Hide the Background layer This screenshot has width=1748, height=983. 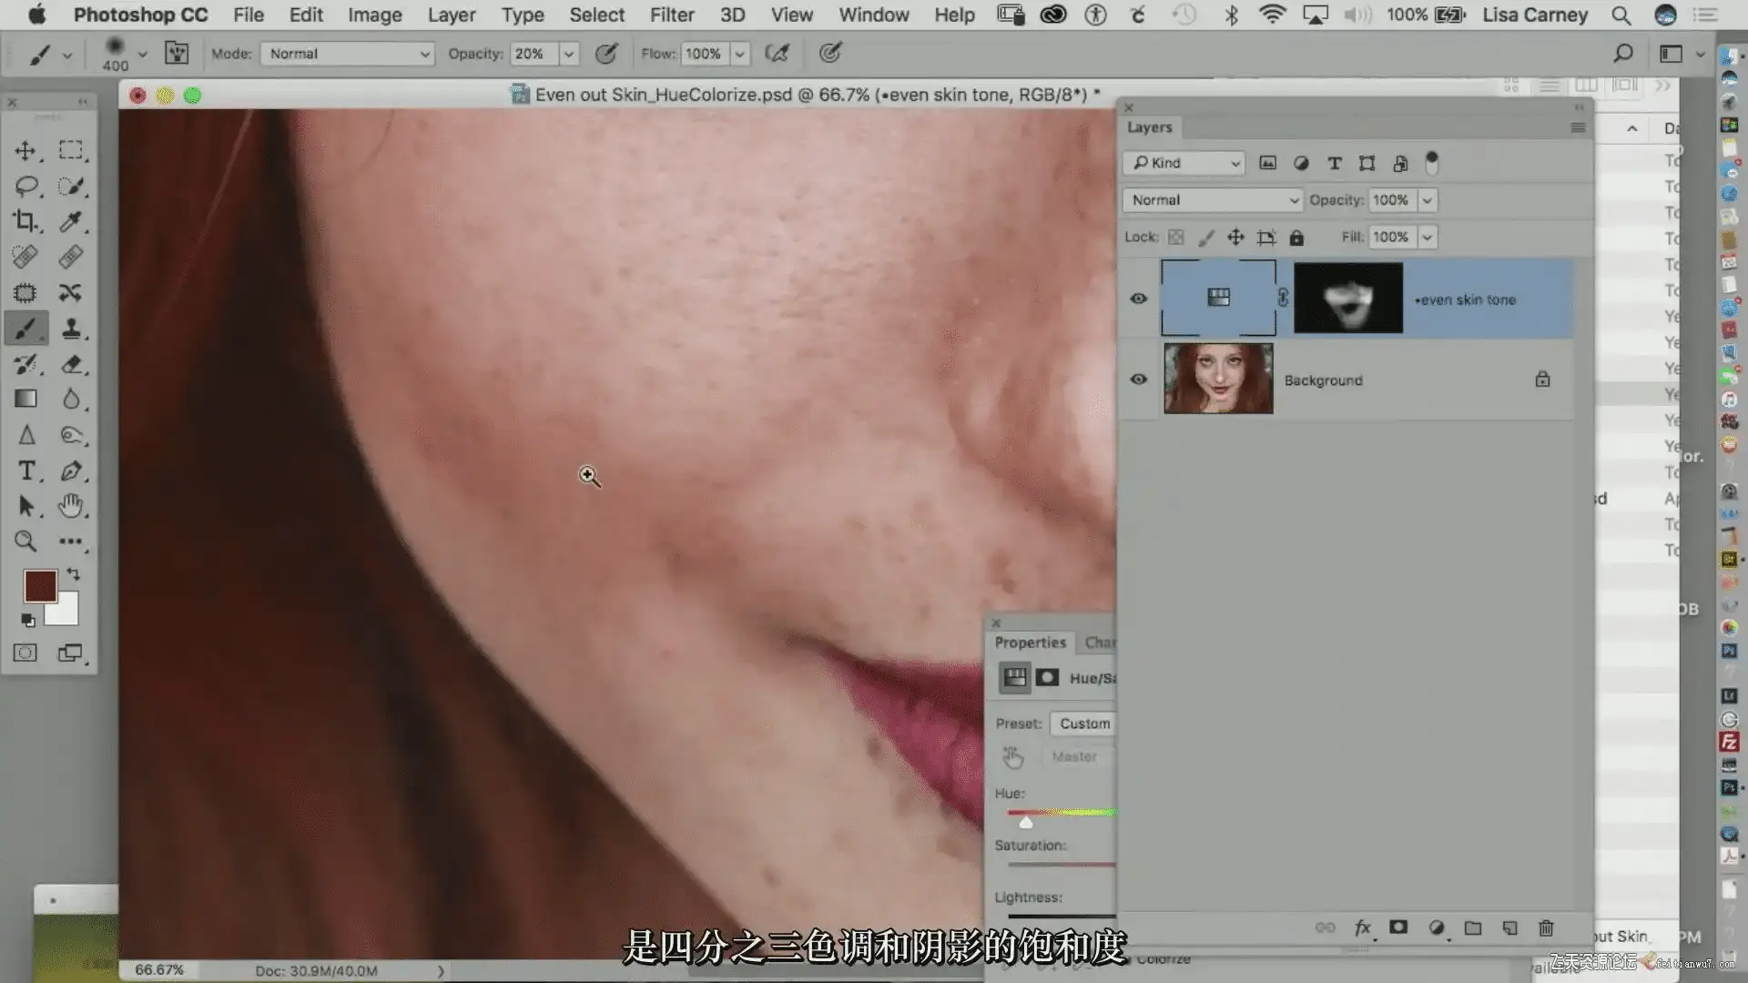[x=1138, y=380]
